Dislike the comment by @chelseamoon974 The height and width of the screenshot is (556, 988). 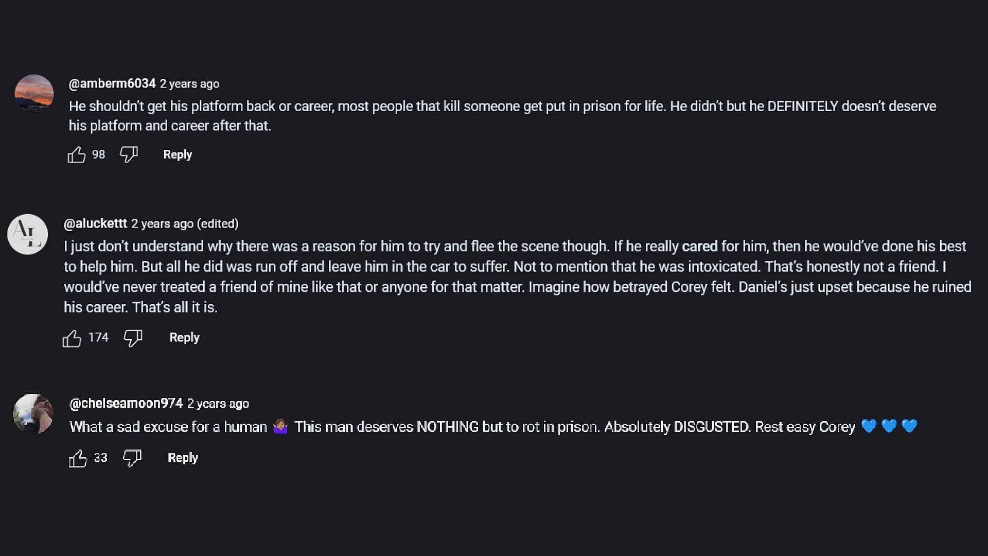[x=132, y=458]
